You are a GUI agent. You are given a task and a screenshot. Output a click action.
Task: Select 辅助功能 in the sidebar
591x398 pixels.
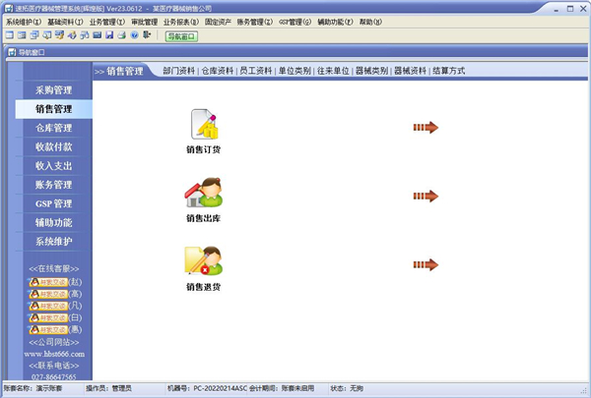point(54,222)
